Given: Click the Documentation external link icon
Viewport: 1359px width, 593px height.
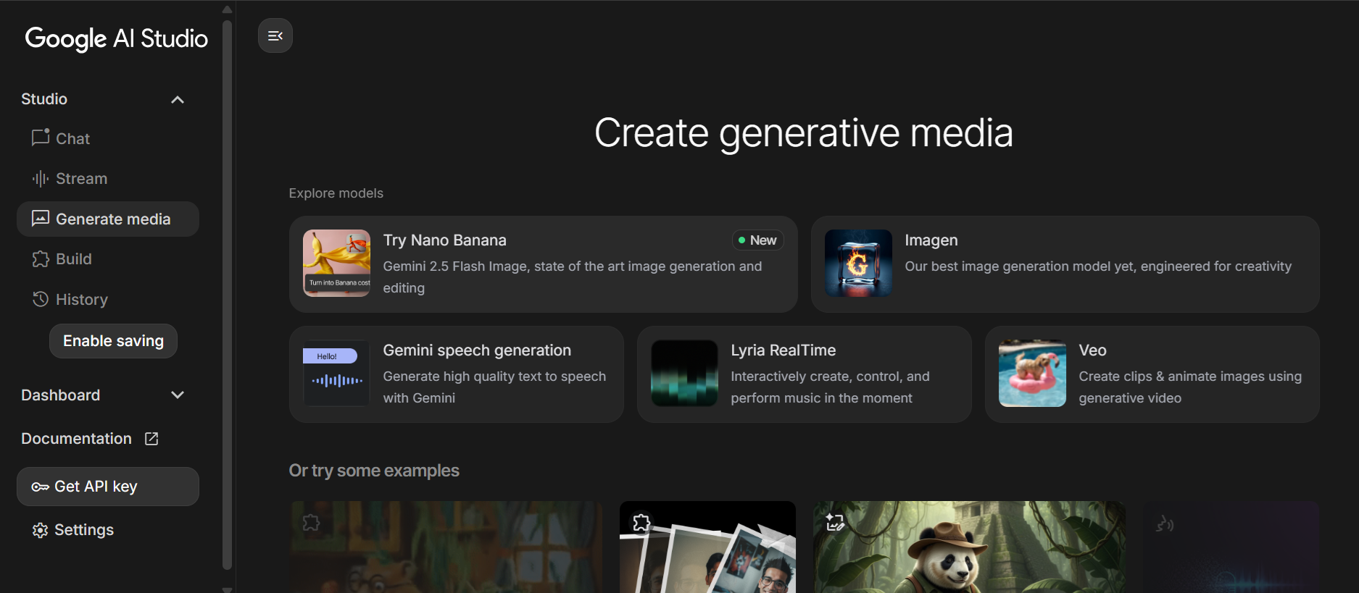Looking at the screenshot, I should click(151, 439).
